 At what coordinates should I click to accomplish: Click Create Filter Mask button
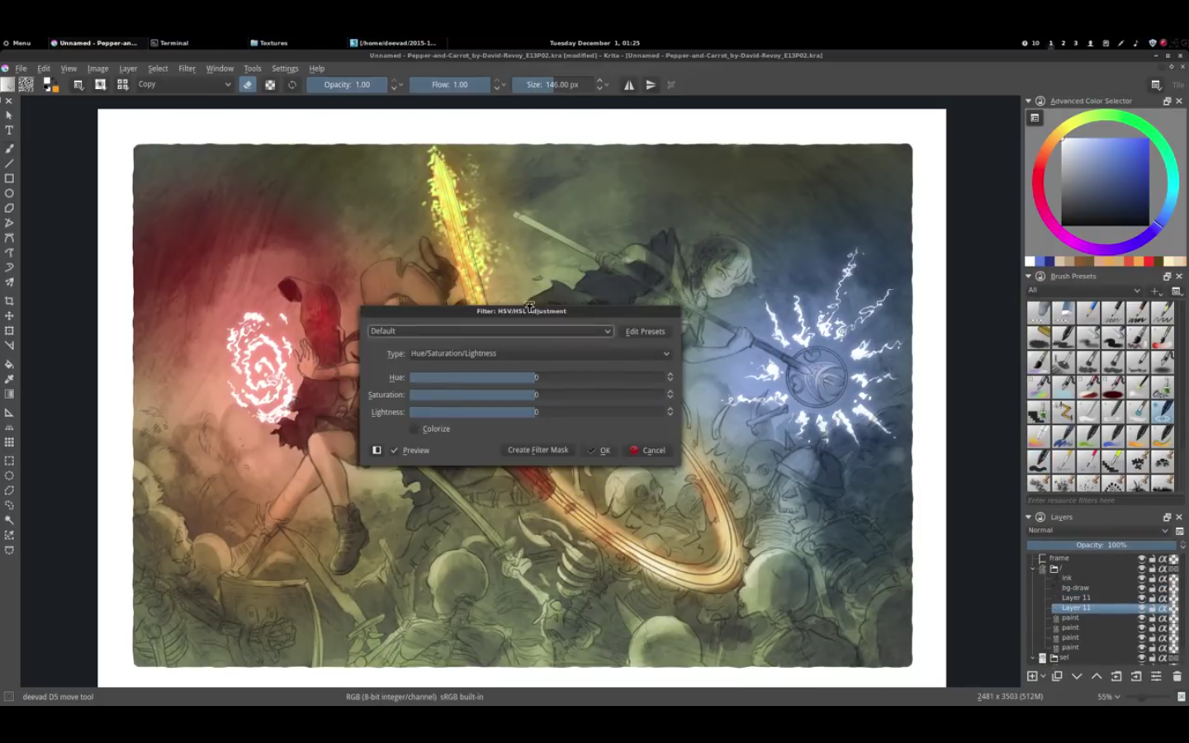coord(538,451)
